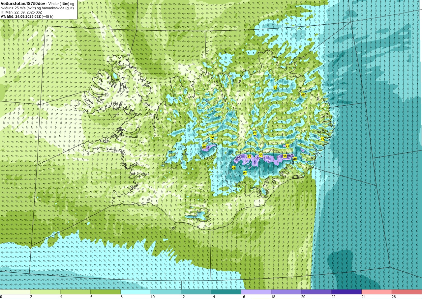The width and height of the screenshot is (422, 299).
Task: Select the 2–4 m/s light green swatch
Action: [45, 292]
